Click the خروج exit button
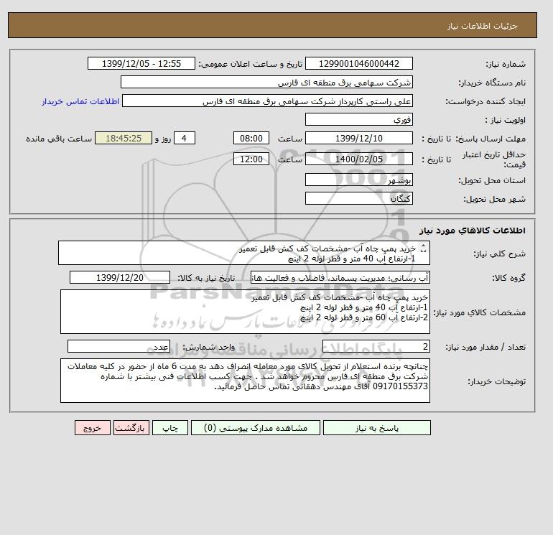The width and height of the screenshot is (553, 535). point(93,428)
